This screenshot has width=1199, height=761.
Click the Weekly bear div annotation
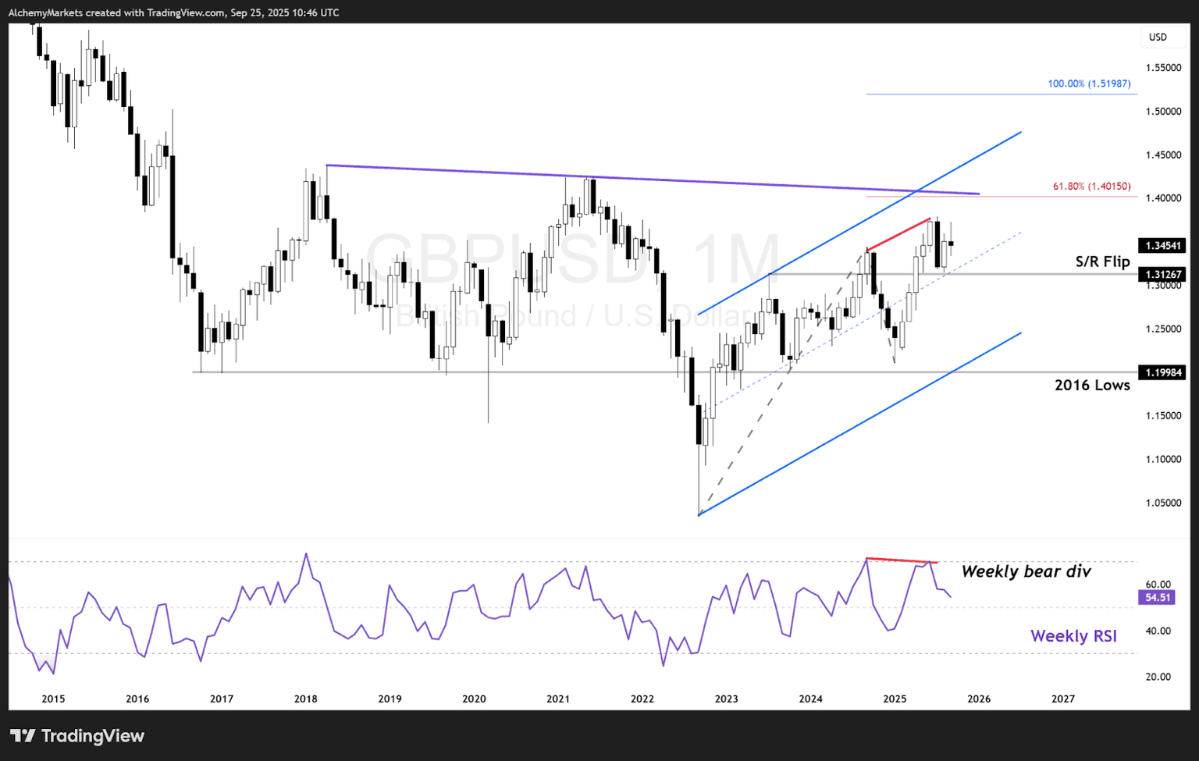click(1026, 571)
